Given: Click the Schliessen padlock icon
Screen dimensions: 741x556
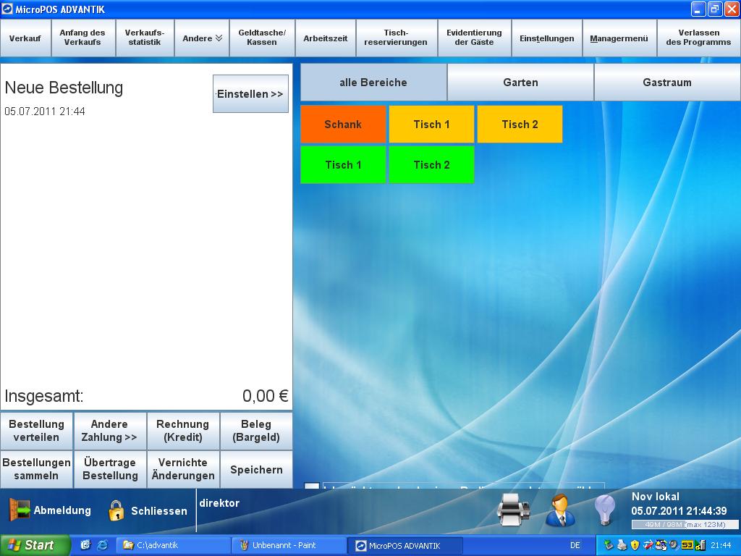Looking at the screenshot, I should 117,510.
